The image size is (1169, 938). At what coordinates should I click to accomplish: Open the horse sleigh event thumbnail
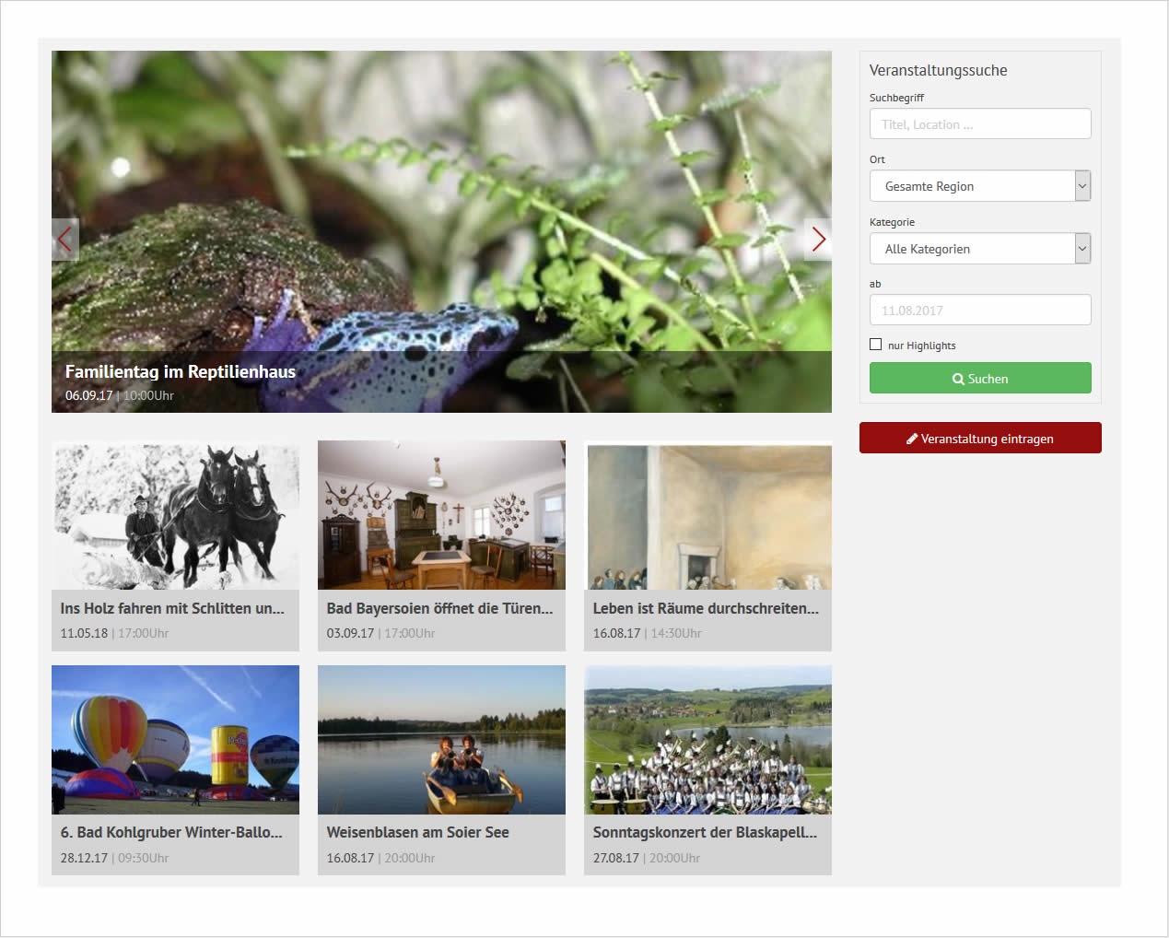175,516
